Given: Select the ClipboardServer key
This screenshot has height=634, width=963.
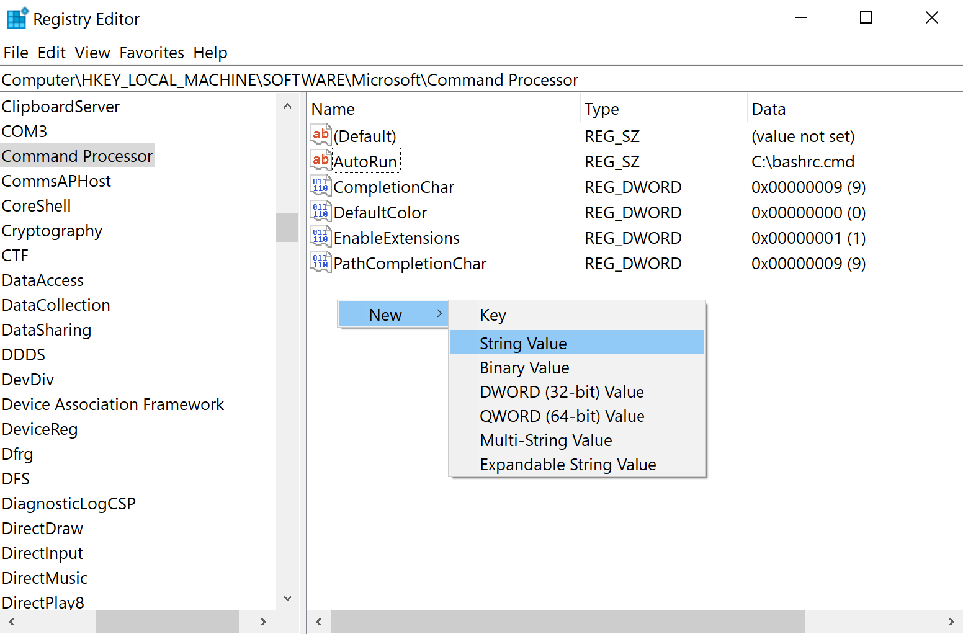Looking at the screenshot, I should click(x=61, y=107).
